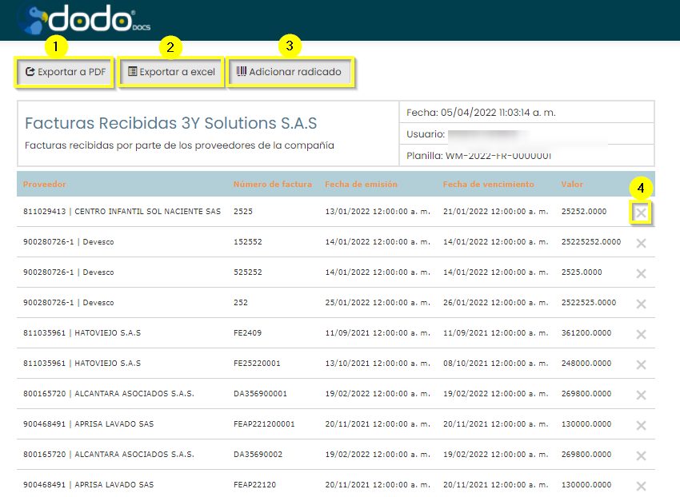
Task: Remove invoice FEAP221200001 via X icon
Action: tap(641, 425)
